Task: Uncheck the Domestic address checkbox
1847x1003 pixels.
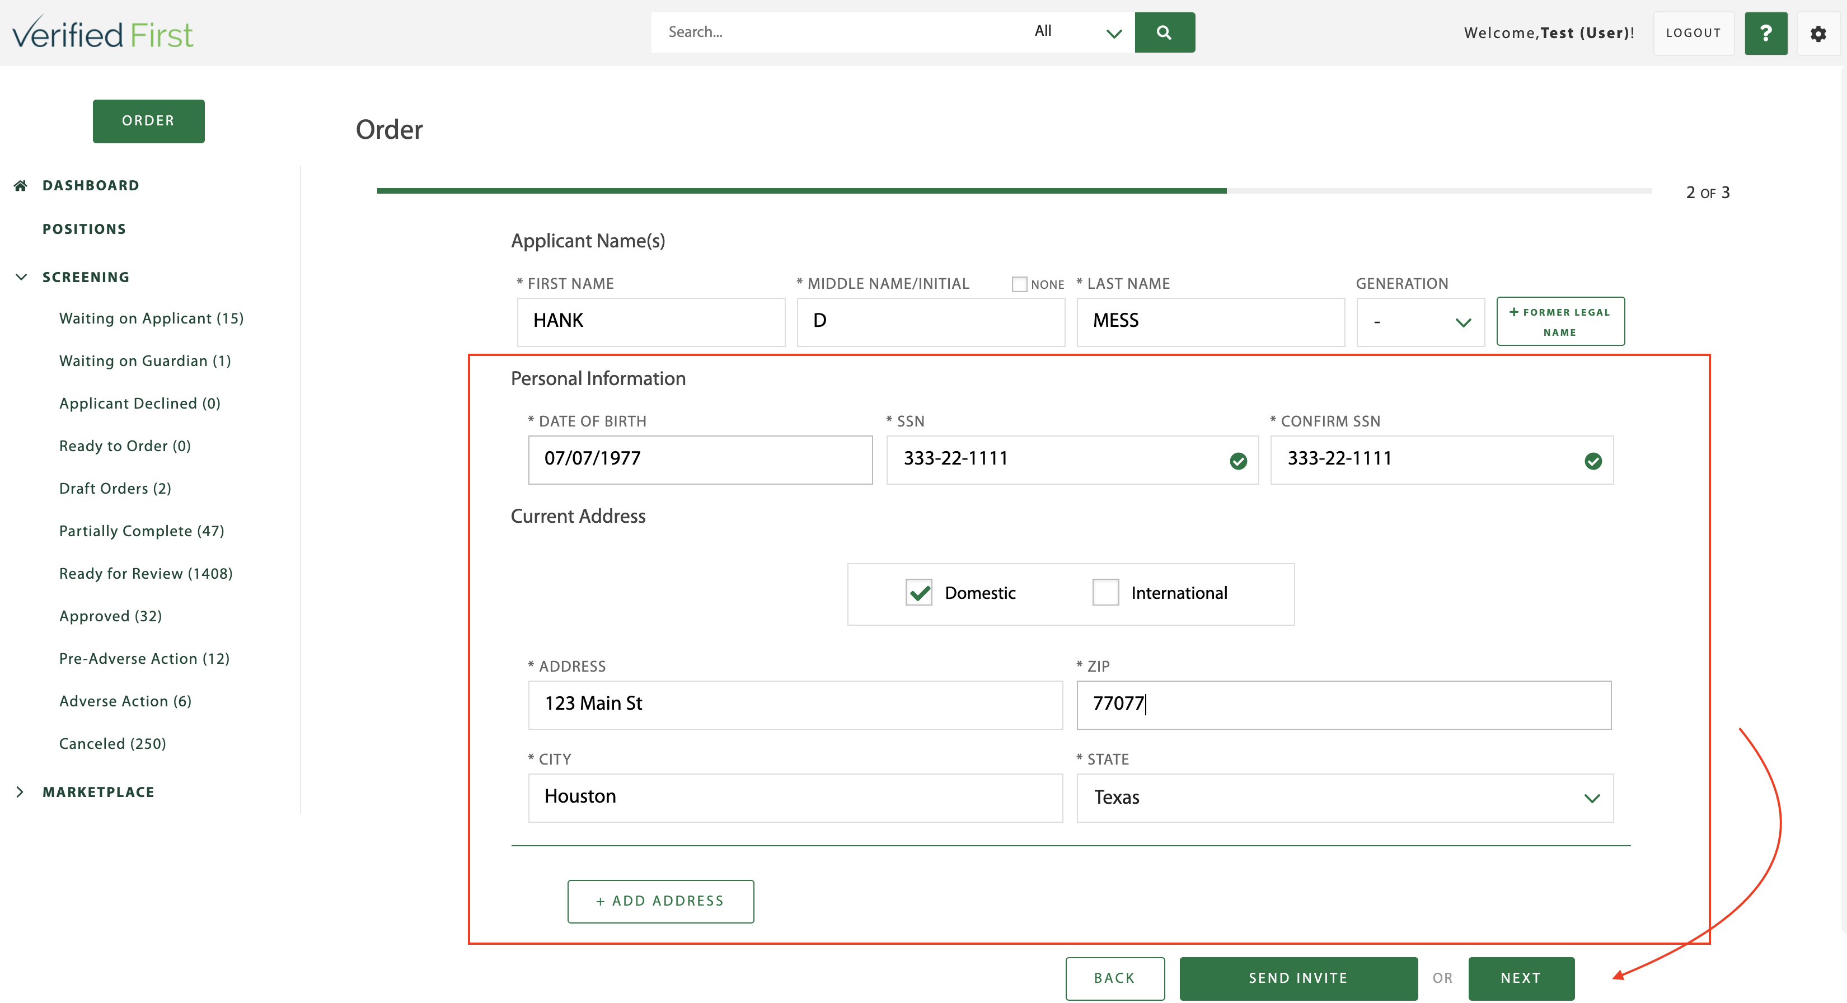Action: coord(918,593)
